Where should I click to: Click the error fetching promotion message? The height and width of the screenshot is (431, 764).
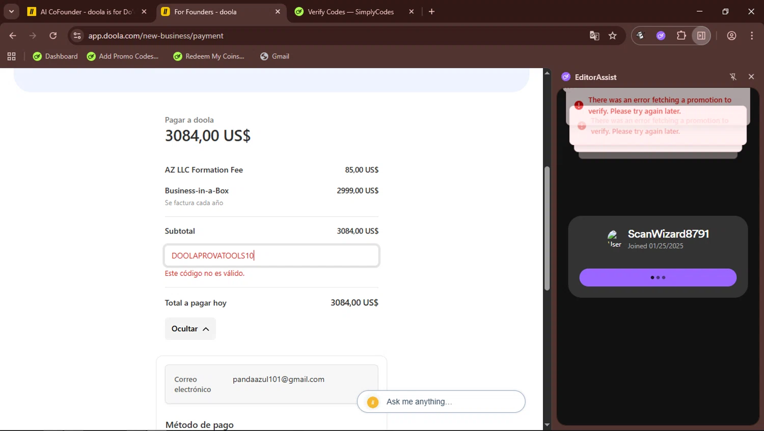click(660, 105)
